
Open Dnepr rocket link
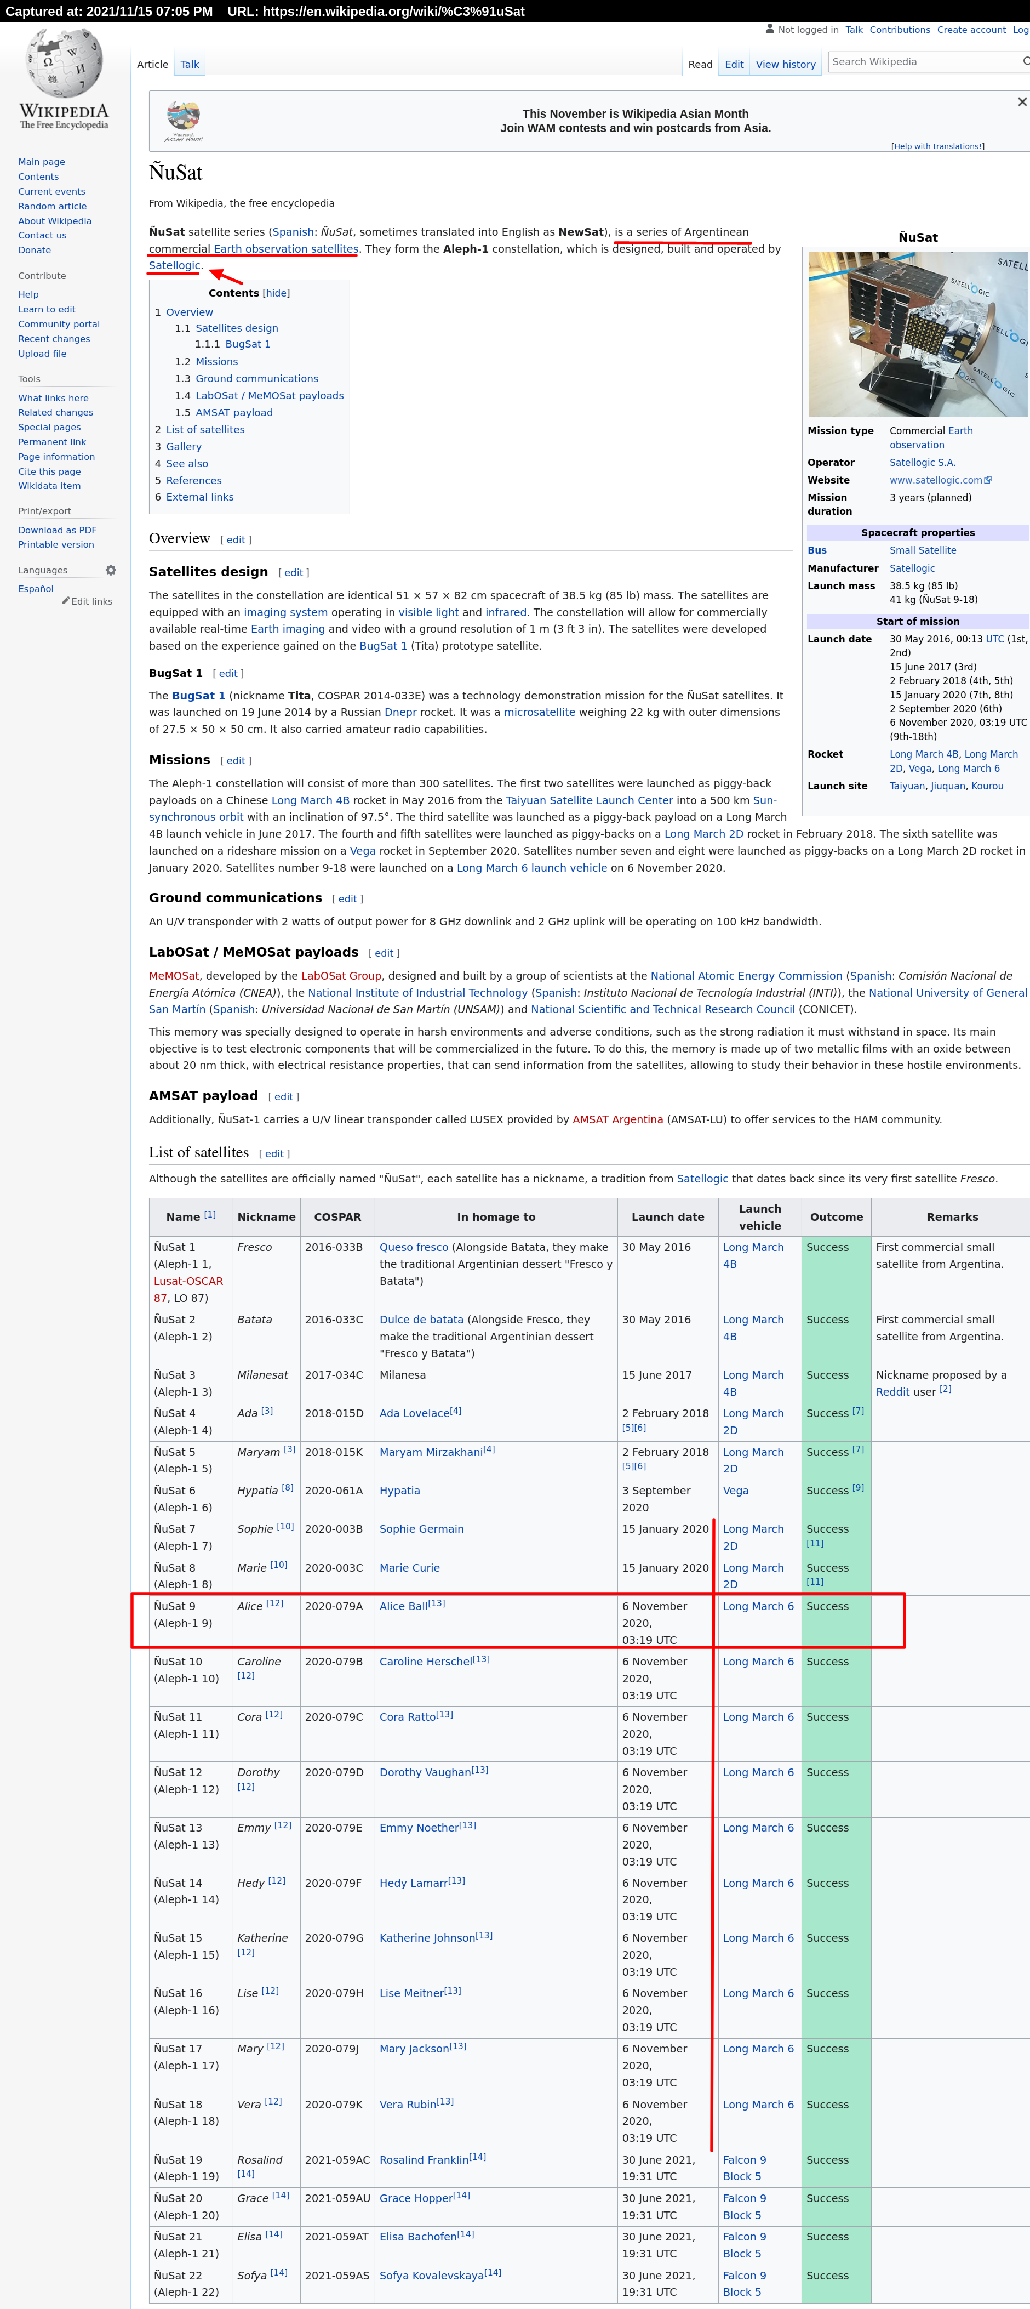[400, 713]
